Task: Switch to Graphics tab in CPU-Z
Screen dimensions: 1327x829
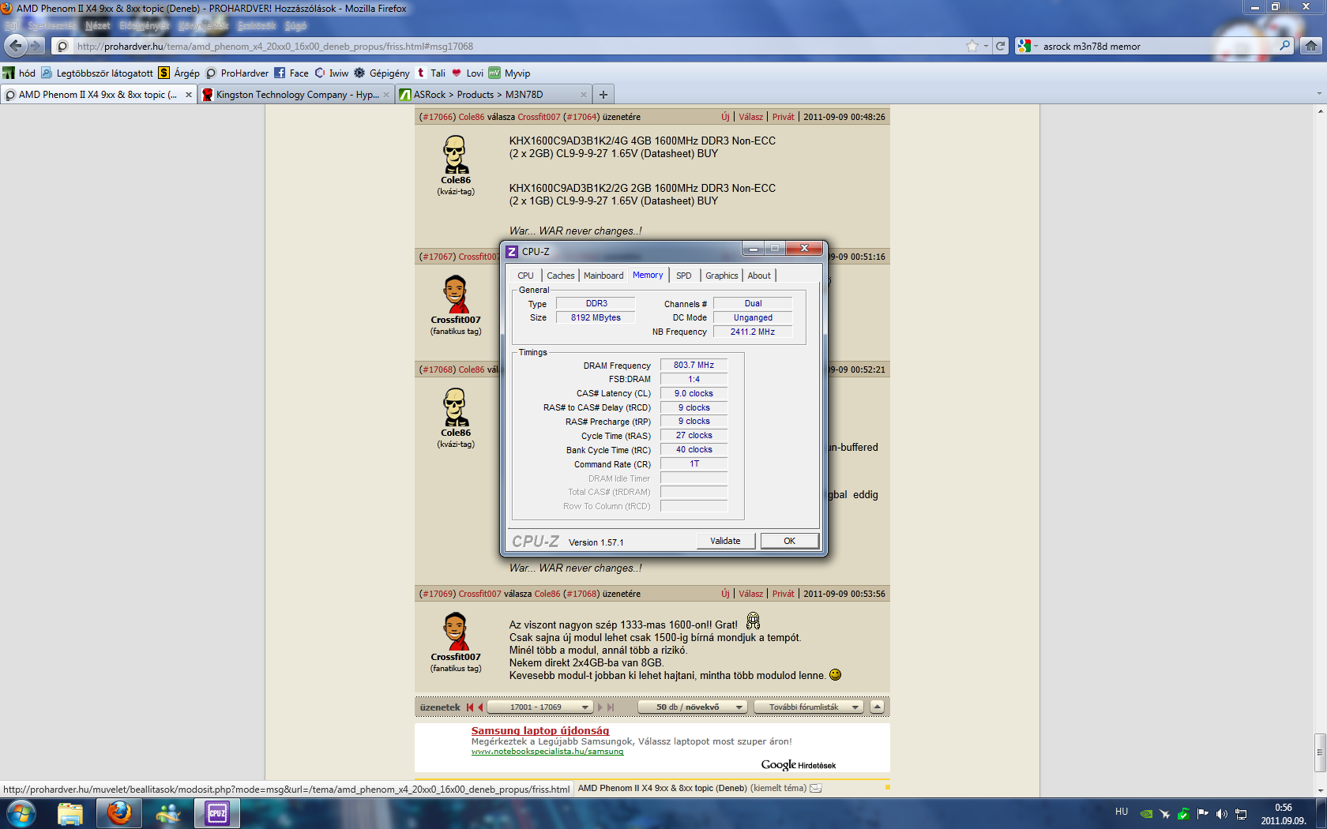Action: pyautogui.click(x=722, y=276)
